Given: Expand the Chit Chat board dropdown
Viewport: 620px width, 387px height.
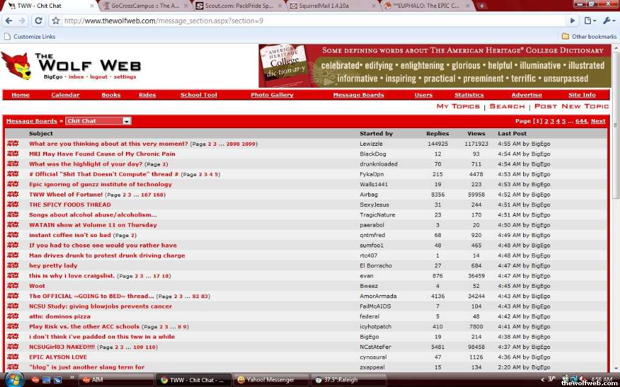Looking at the screenshot, I should (x=127, y=121).
